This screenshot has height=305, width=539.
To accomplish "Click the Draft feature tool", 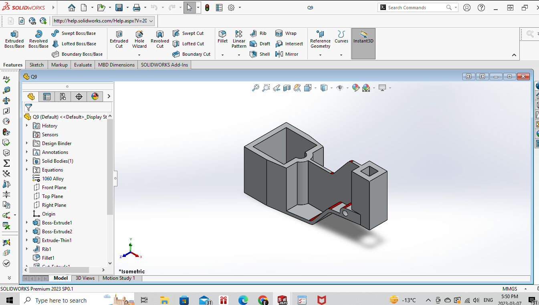I will click(260, 44).
